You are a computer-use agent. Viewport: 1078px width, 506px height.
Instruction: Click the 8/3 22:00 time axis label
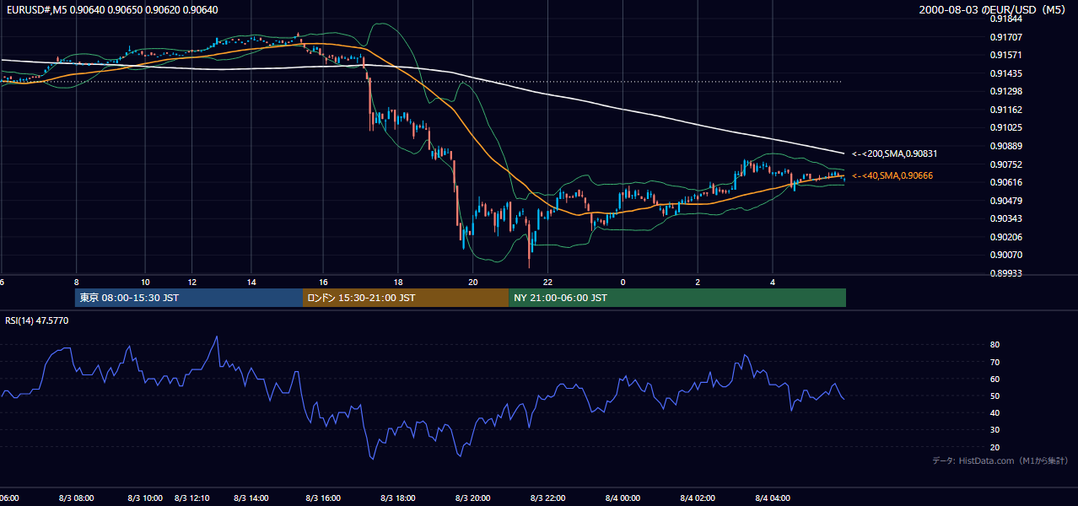click(x=547, y=498)
